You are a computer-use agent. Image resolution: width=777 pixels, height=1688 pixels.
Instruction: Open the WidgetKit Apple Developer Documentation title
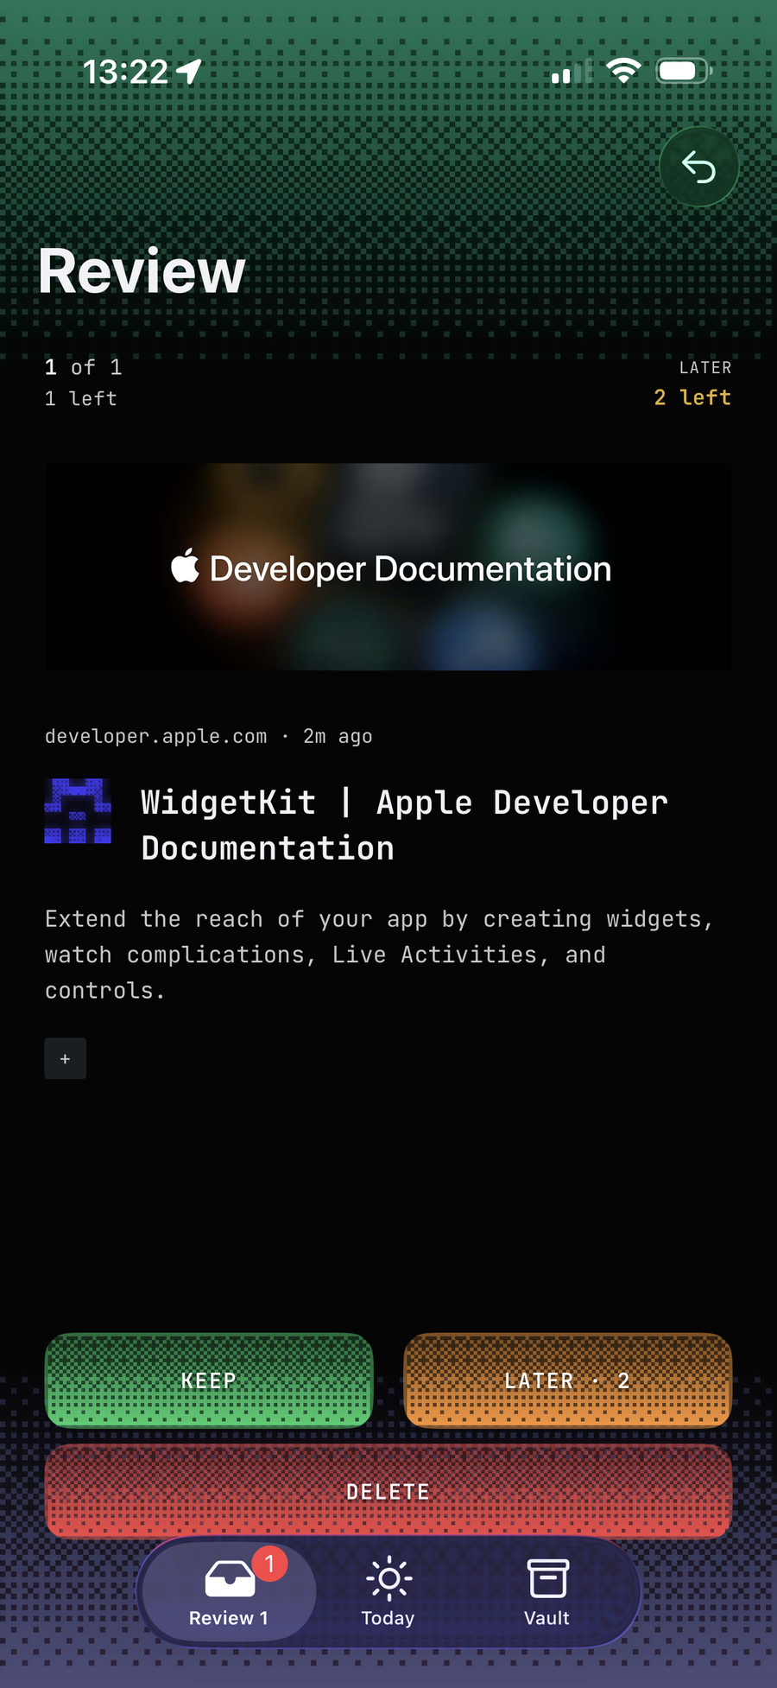coord(404,825)
